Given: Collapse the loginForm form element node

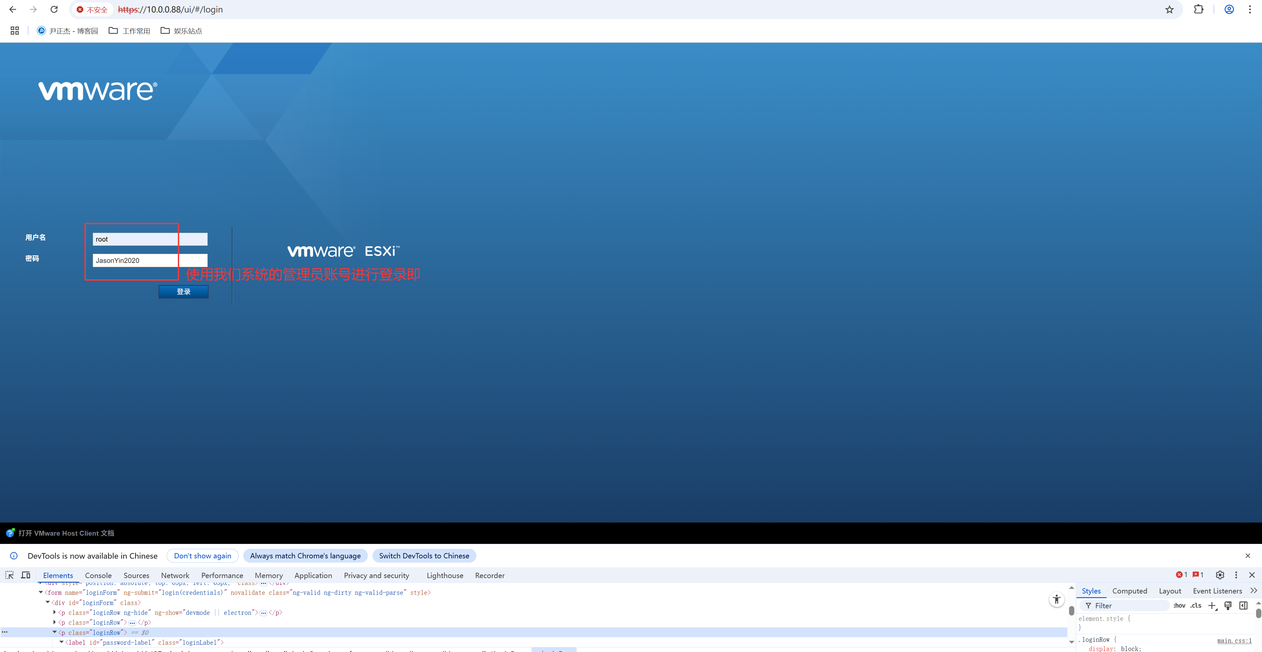Looking at the screenshot, I should coord(41,592).
